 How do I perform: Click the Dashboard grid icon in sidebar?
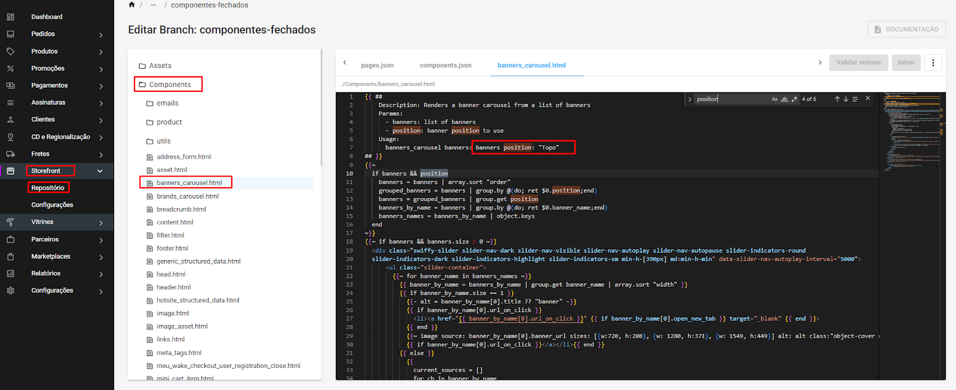(10, 17)
